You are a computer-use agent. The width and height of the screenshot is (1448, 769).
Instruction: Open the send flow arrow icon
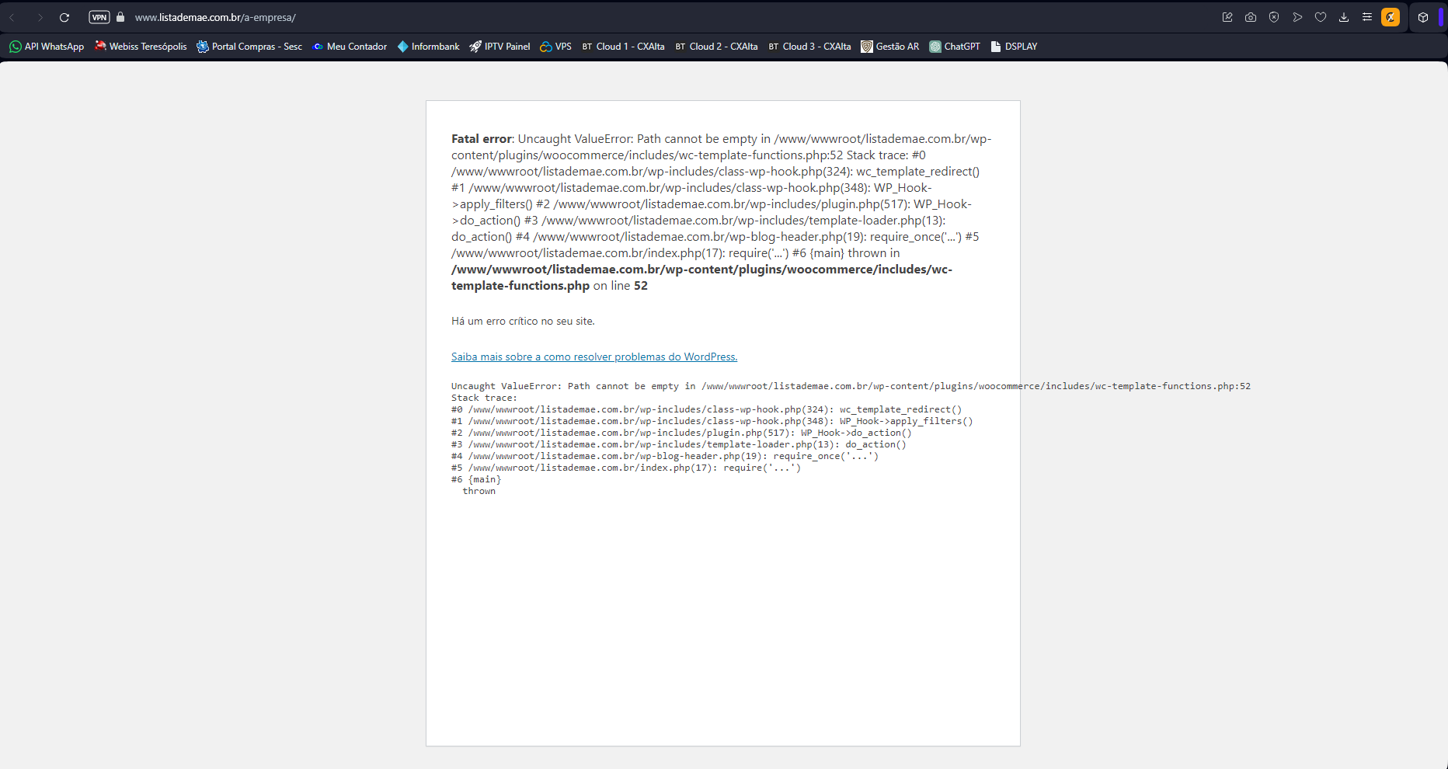[x=1297, y=17]
